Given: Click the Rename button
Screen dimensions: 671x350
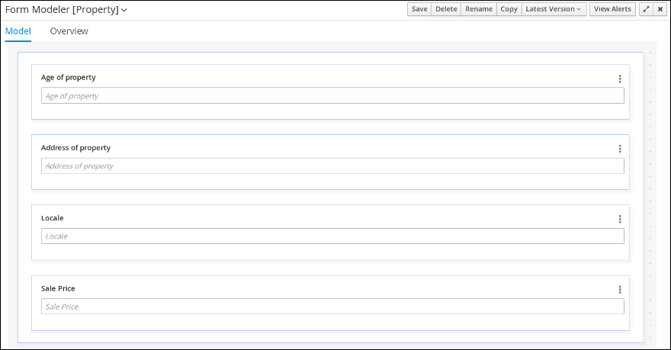Looking at the screenshot, I should point(478,9).
